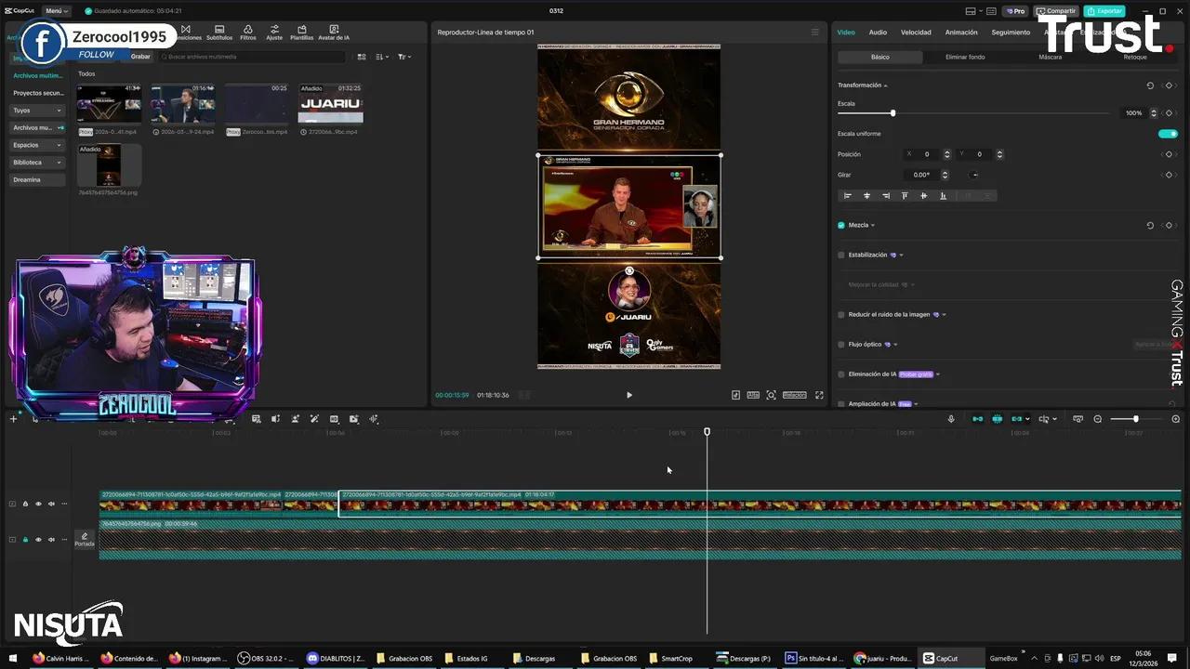
Task: Open the Avatar de IA panel
Action: pyautogui.click(x=334, y=33)
